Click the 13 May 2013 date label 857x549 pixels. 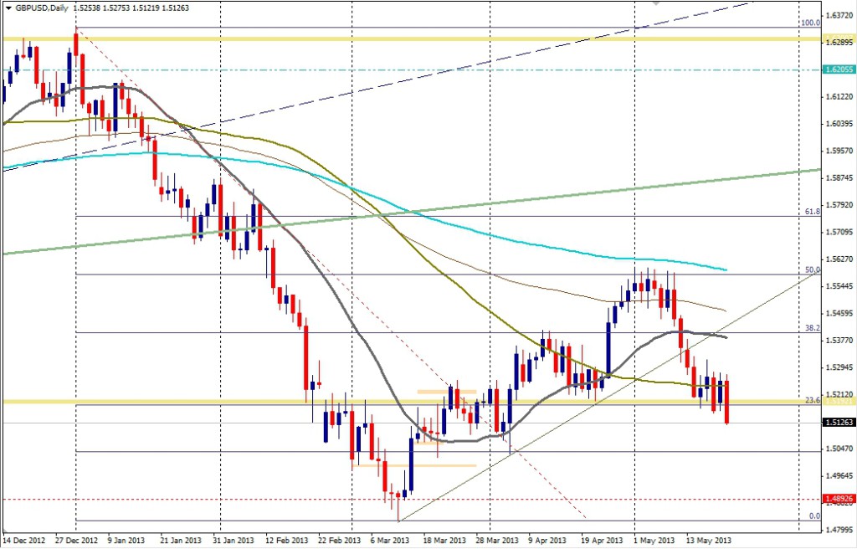click(711, 541)
